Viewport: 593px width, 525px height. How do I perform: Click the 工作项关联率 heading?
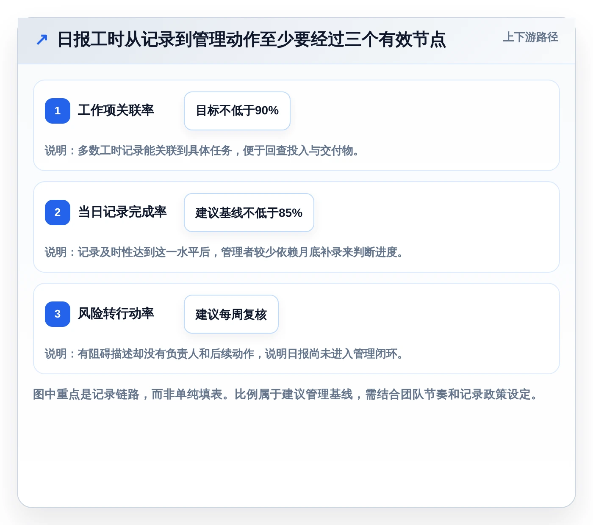click(x=116, y=111)
